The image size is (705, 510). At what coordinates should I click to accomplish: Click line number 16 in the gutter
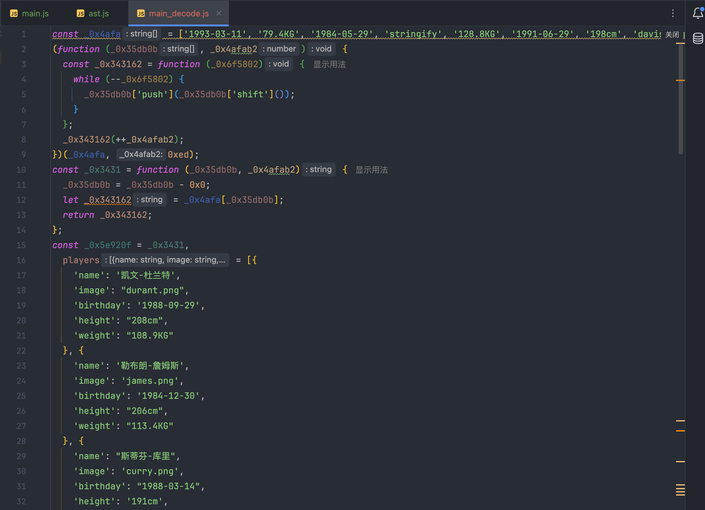(x=21, y=260)
